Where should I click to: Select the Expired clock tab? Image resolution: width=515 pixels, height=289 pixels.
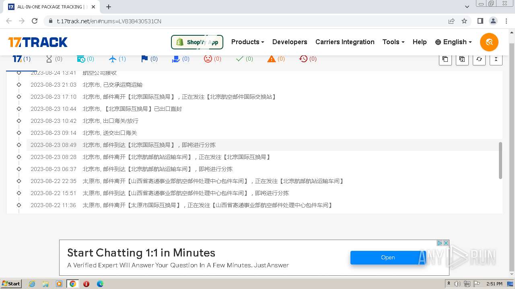(308, 59)
